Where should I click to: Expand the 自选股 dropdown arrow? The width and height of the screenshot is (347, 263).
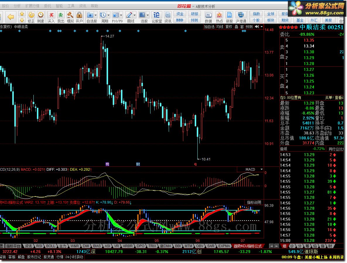coord(95,15)
